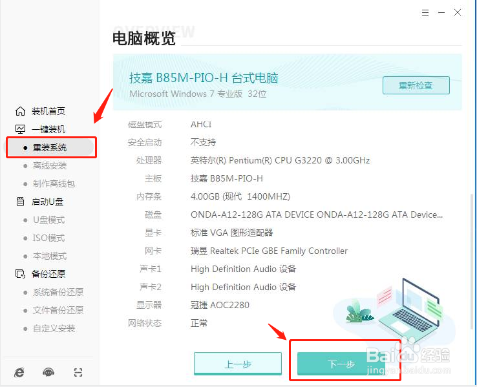Click the 网络状态 value 正常
477x387 pixels.
point(199,323)
